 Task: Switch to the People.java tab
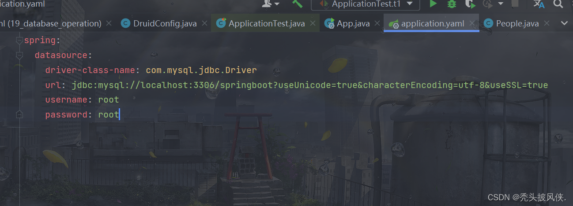coord(517,23)
